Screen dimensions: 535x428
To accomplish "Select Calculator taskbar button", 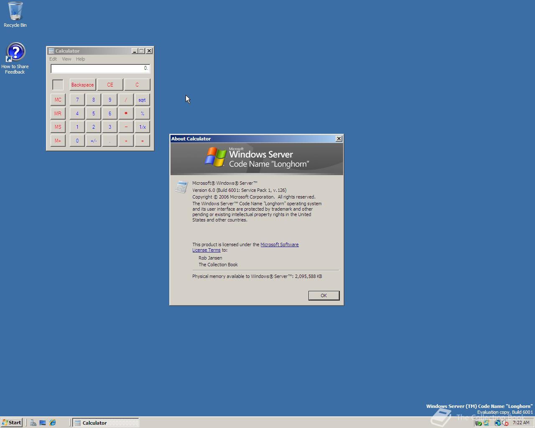I will pos(106,423).
